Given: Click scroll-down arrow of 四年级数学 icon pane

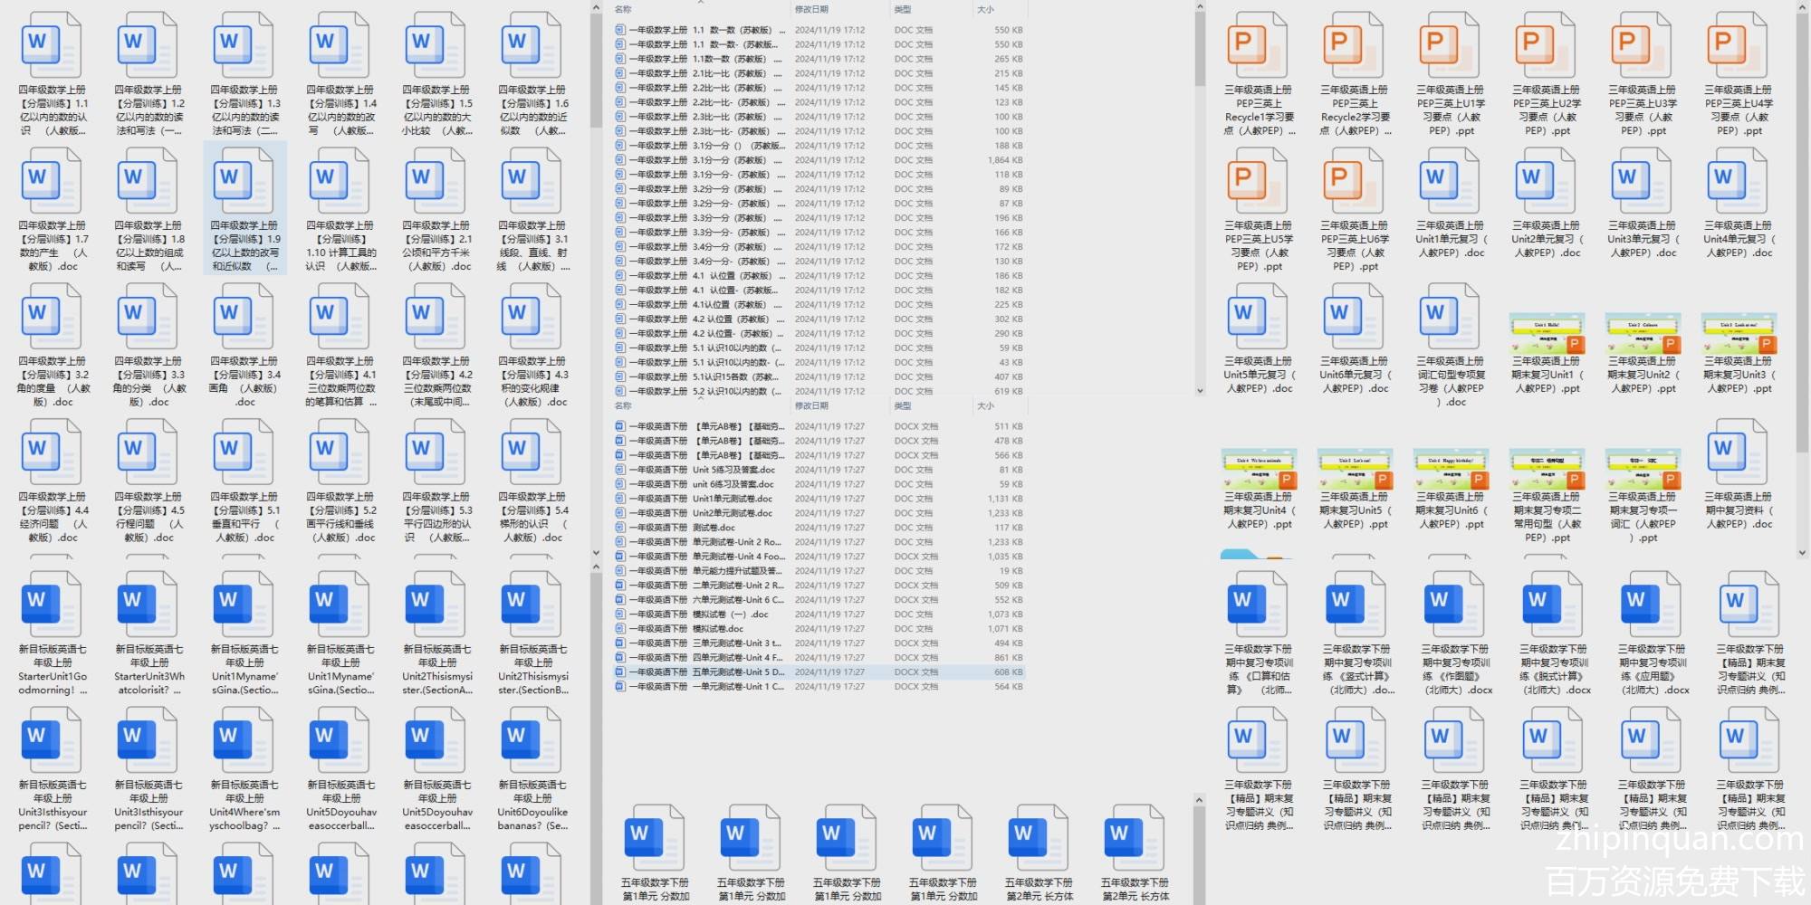Looking at the screenshot, I should (x=596, y=552).
